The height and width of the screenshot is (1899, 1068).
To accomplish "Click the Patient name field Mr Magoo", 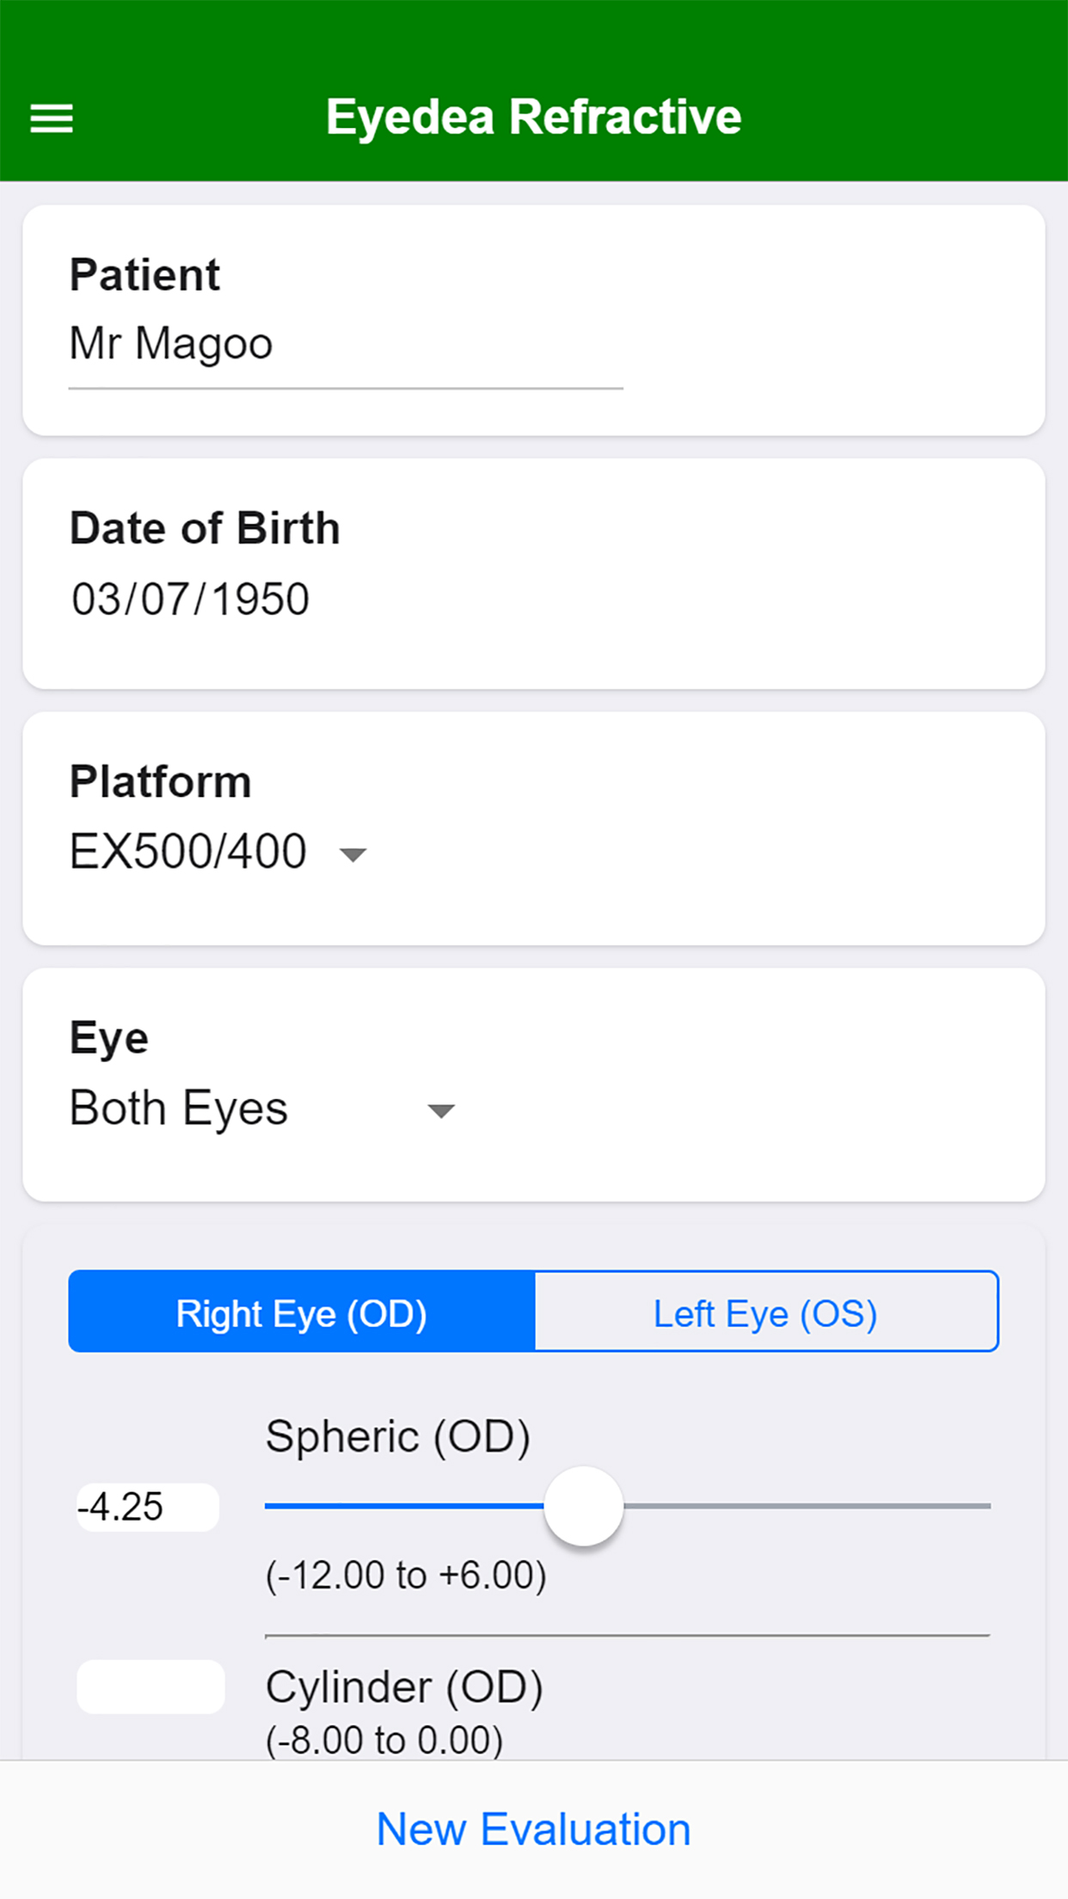I will click(x=346, y=344).
